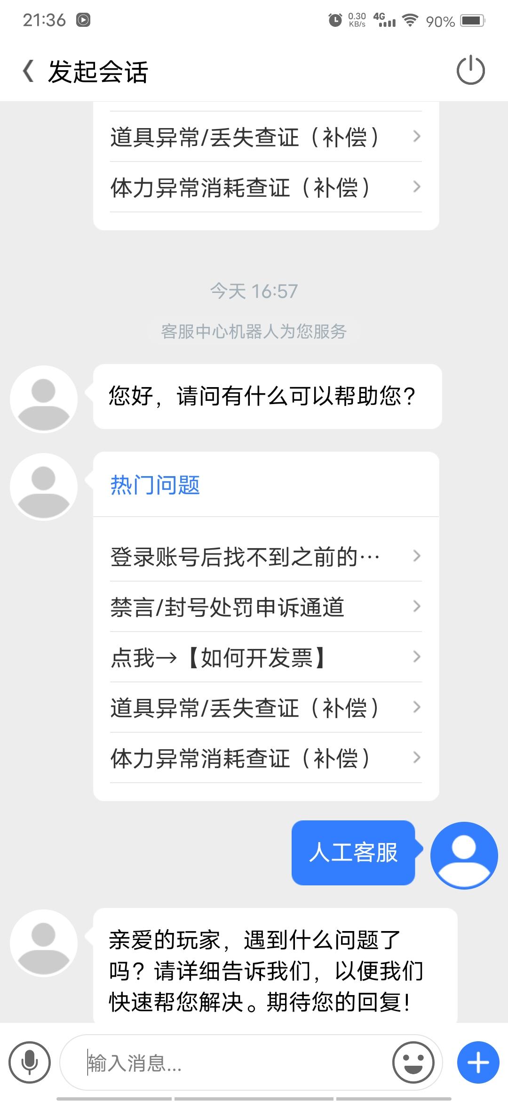Screen dimensions: 508x1102
Task: Expand 登录账号后找不到之前的 chevron
Action: [x=416, y=556]
